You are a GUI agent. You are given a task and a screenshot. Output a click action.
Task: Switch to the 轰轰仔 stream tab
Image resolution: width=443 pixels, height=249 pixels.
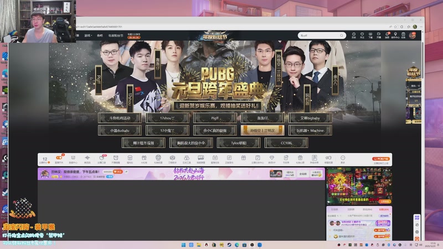pos(262,118)
